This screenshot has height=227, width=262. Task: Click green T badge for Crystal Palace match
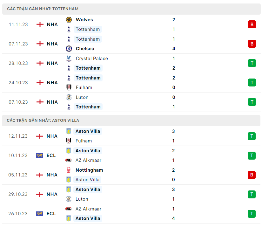[x=252, y=63]
